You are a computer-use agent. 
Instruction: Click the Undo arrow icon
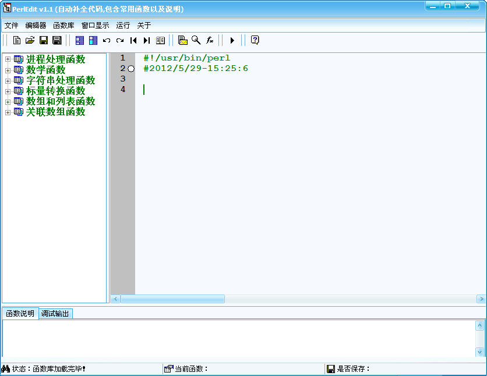[107, 40]
